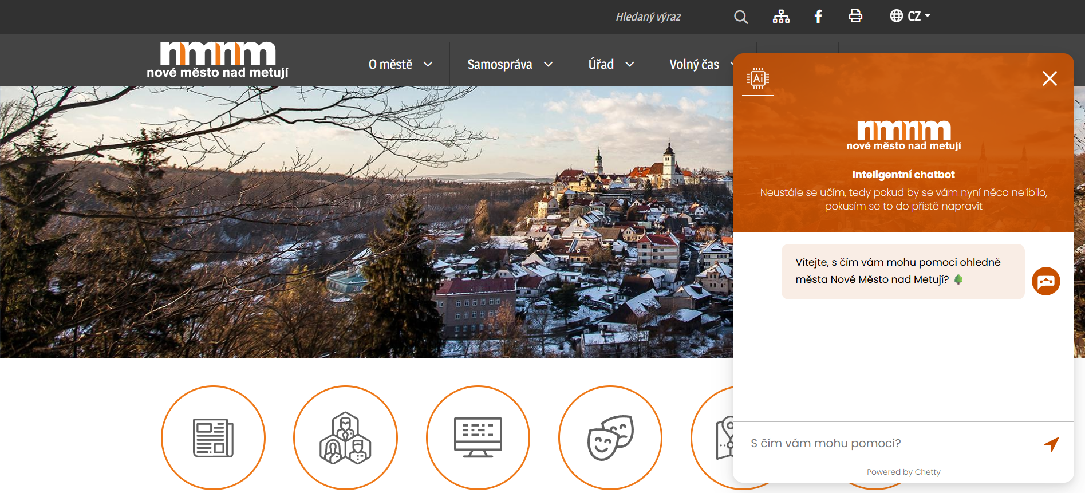Open the CZ language dropdown
Image resolution: width=1085 pixels, height=493 pixels.
point(910,16)
